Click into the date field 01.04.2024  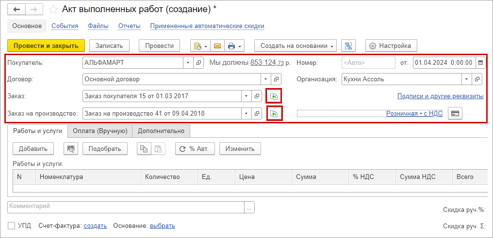(444, 63)
